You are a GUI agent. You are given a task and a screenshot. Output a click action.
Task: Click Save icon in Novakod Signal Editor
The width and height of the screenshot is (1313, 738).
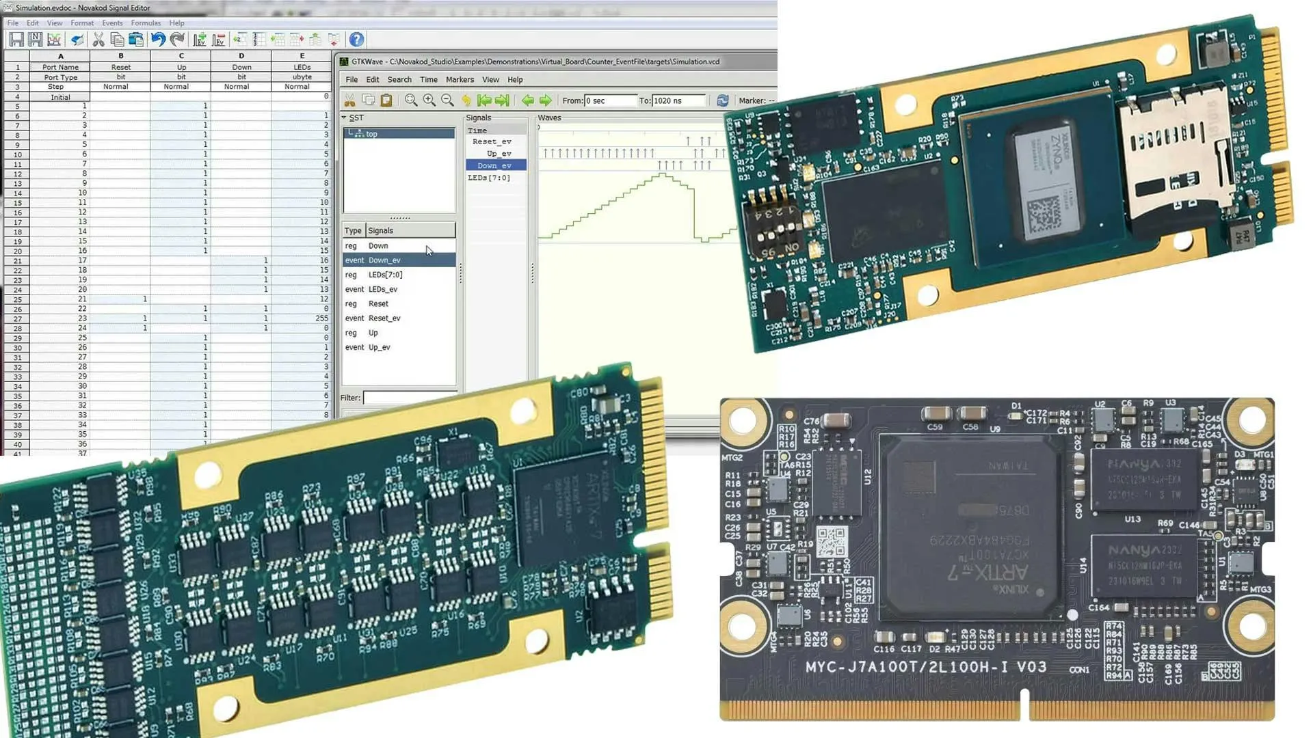click(x=16, y=40)
